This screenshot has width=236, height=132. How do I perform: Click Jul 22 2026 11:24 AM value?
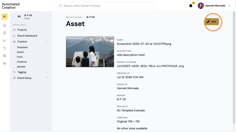pyautogui.click(x=130, y=77)
